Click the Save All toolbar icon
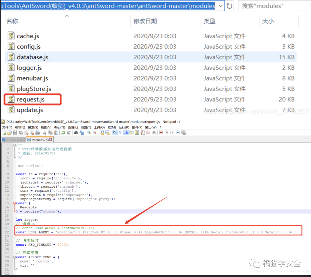The width and height of the screenshot is (311, 277). [x=21, y=133]
